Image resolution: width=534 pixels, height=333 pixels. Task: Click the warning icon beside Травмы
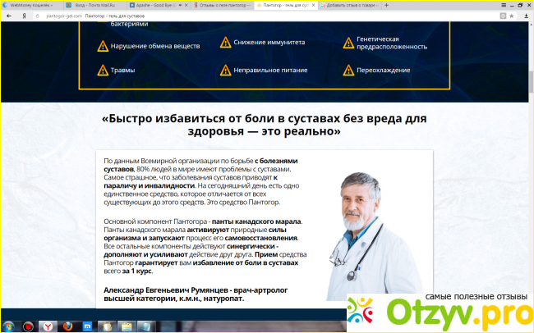pyautogui.click(x=103, y=71)
